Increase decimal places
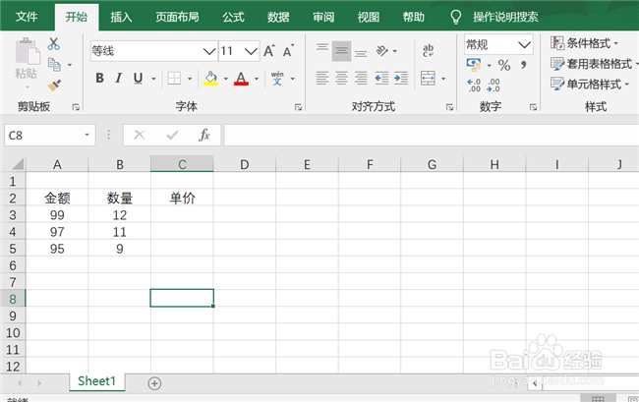 pos(474,86)
